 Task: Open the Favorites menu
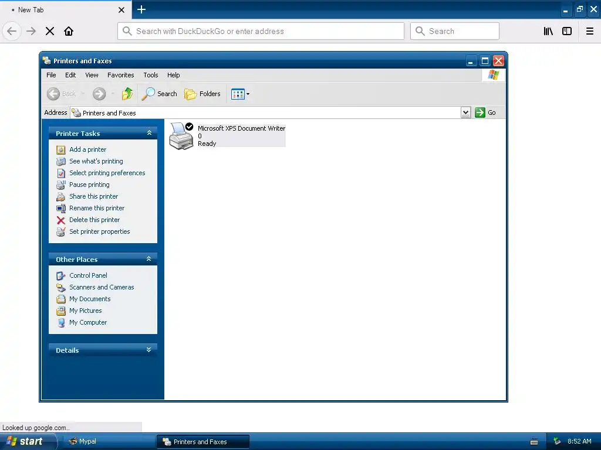coord(121,75)
